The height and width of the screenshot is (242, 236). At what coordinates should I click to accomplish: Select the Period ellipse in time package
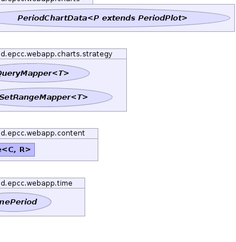26,202
